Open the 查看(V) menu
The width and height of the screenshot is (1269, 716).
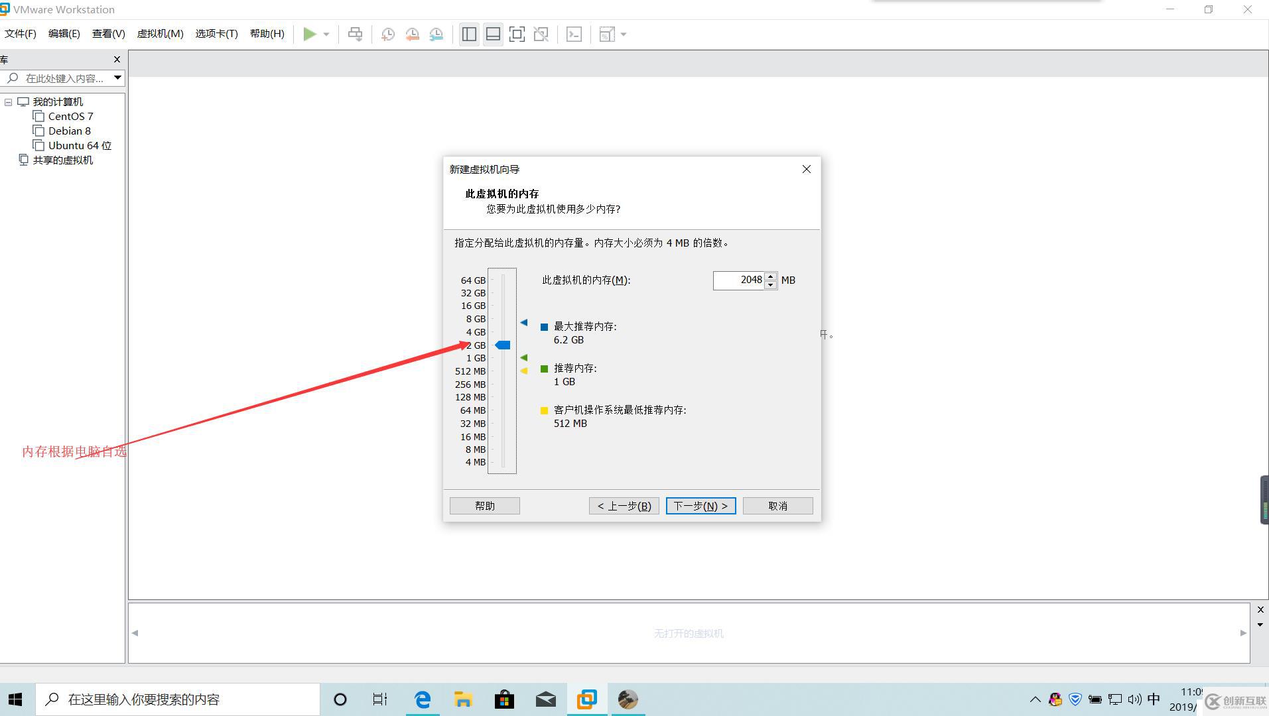pos(108,34)
